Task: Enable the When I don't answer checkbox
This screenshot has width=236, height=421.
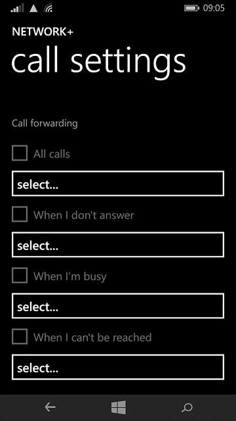Action: coord(20,214)
